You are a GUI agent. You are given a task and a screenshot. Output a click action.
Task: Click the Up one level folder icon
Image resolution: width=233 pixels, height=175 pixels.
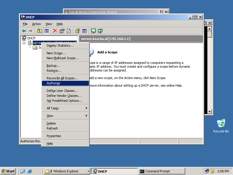point(40,31)
